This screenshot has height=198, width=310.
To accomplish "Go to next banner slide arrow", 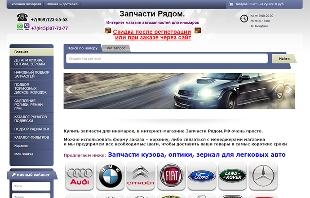I will [x=289, y=89].
